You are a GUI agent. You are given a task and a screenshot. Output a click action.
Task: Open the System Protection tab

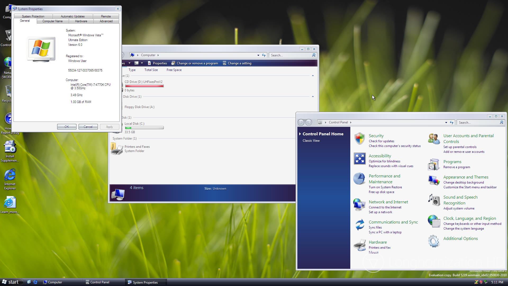33,16
